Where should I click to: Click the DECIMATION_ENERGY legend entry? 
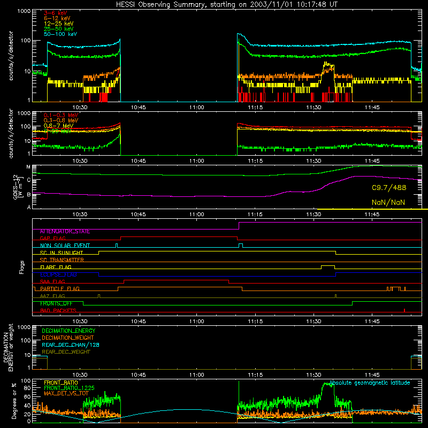68,331
